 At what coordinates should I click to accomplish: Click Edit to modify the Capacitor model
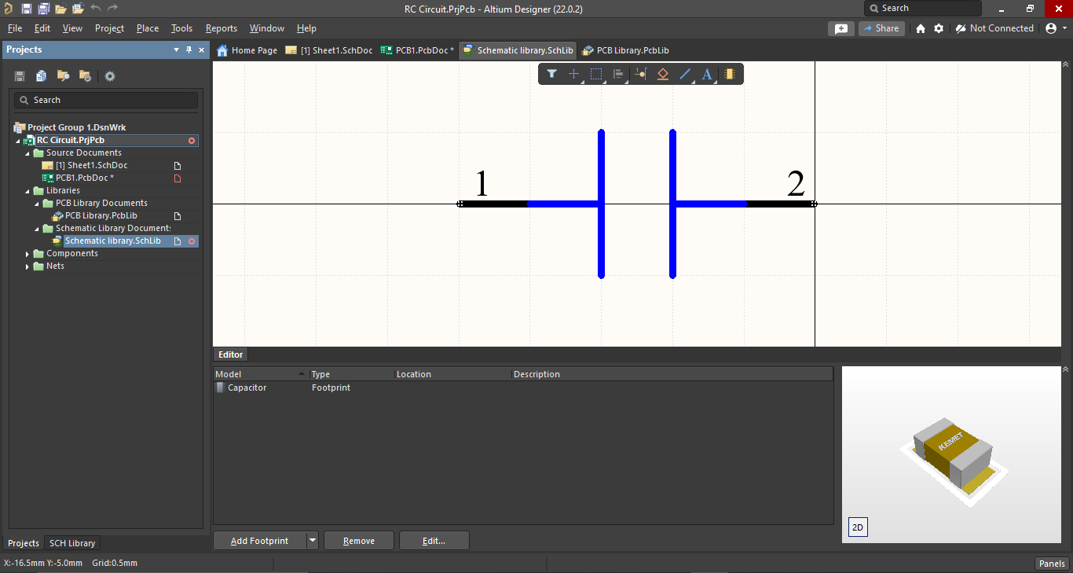pyautogui.click(x=434, y=540)
